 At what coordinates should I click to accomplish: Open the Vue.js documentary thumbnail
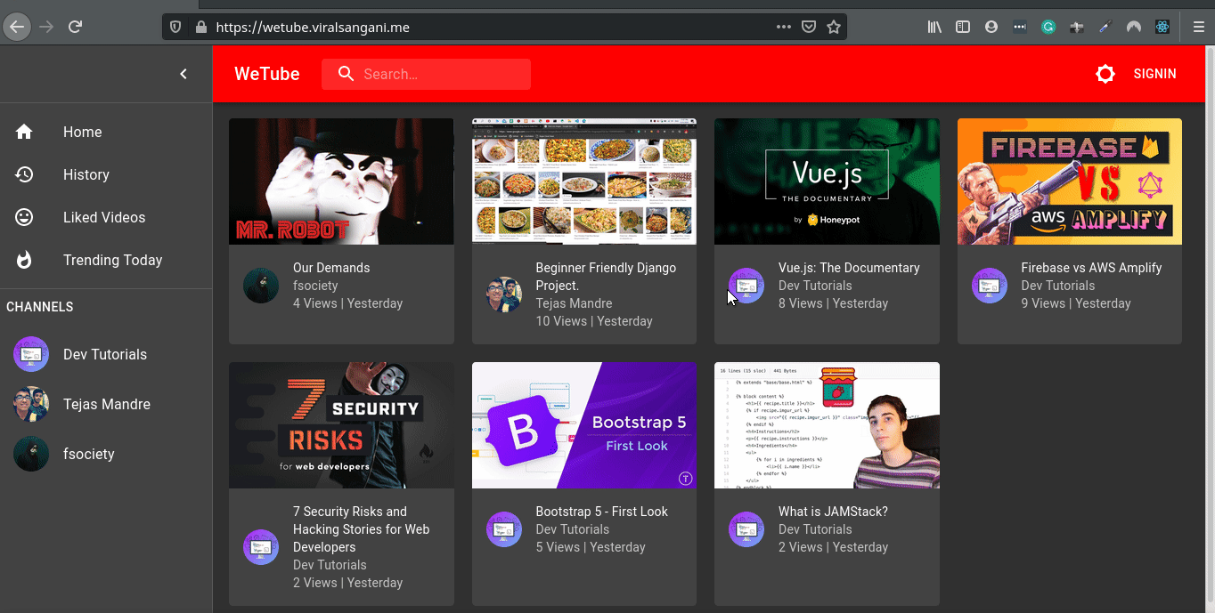827,181
